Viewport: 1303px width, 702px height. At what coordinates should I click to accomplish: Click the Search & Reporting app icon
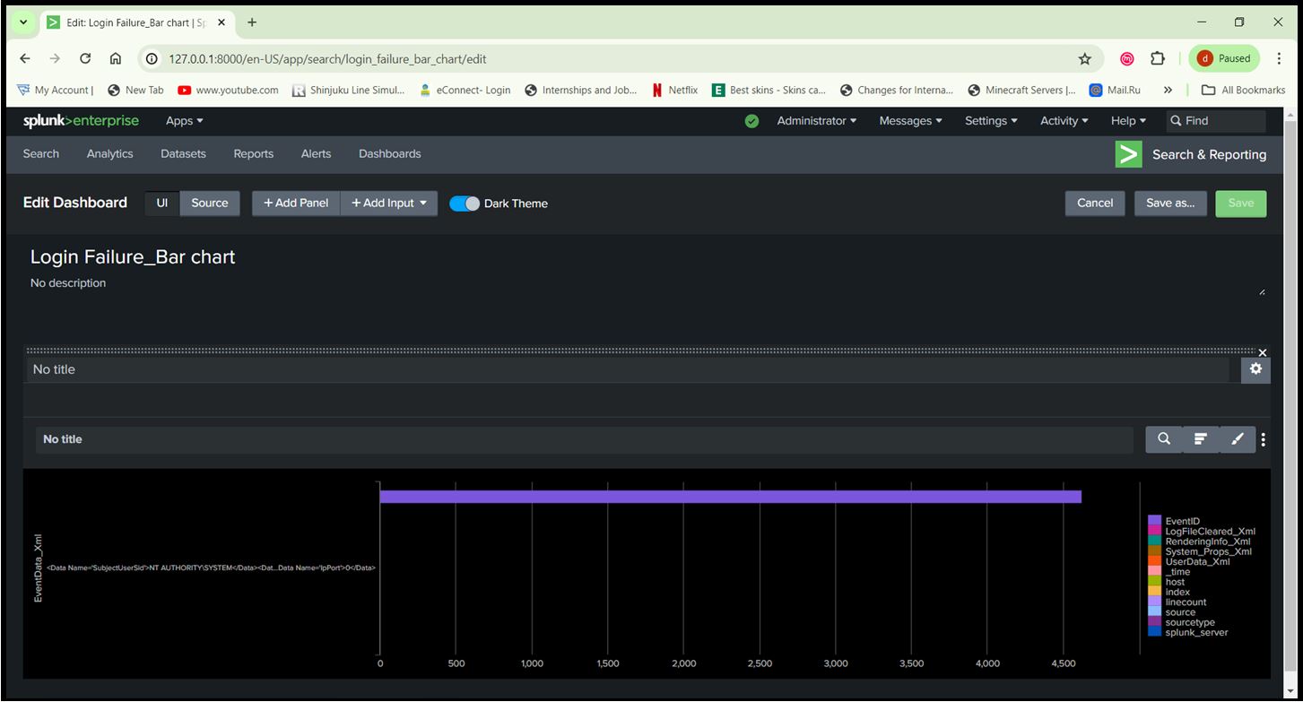(x=1128, y=154)
